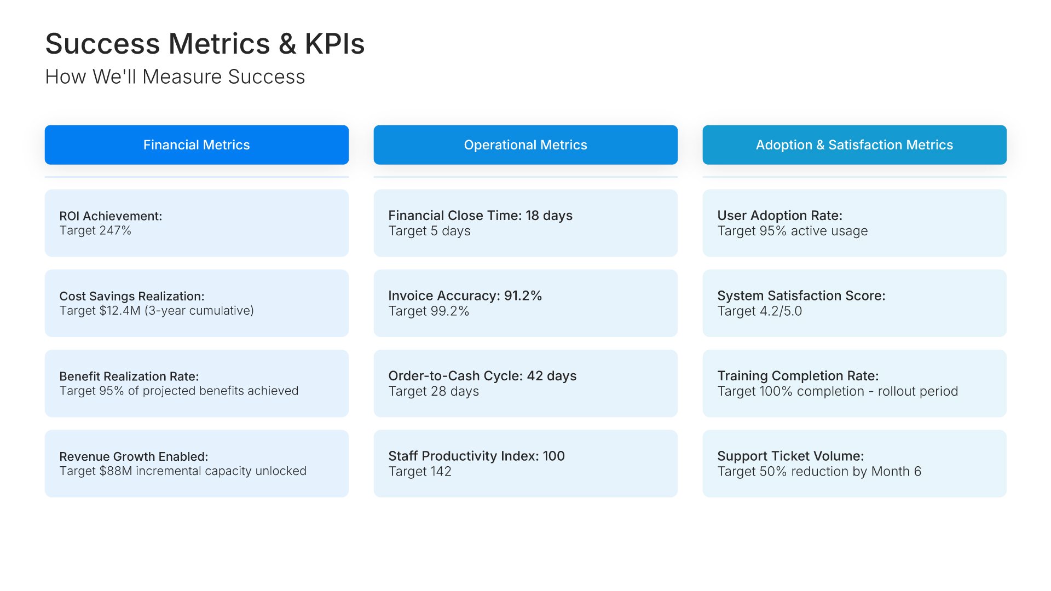Click the Operational Metrics header

pos(525,145)
